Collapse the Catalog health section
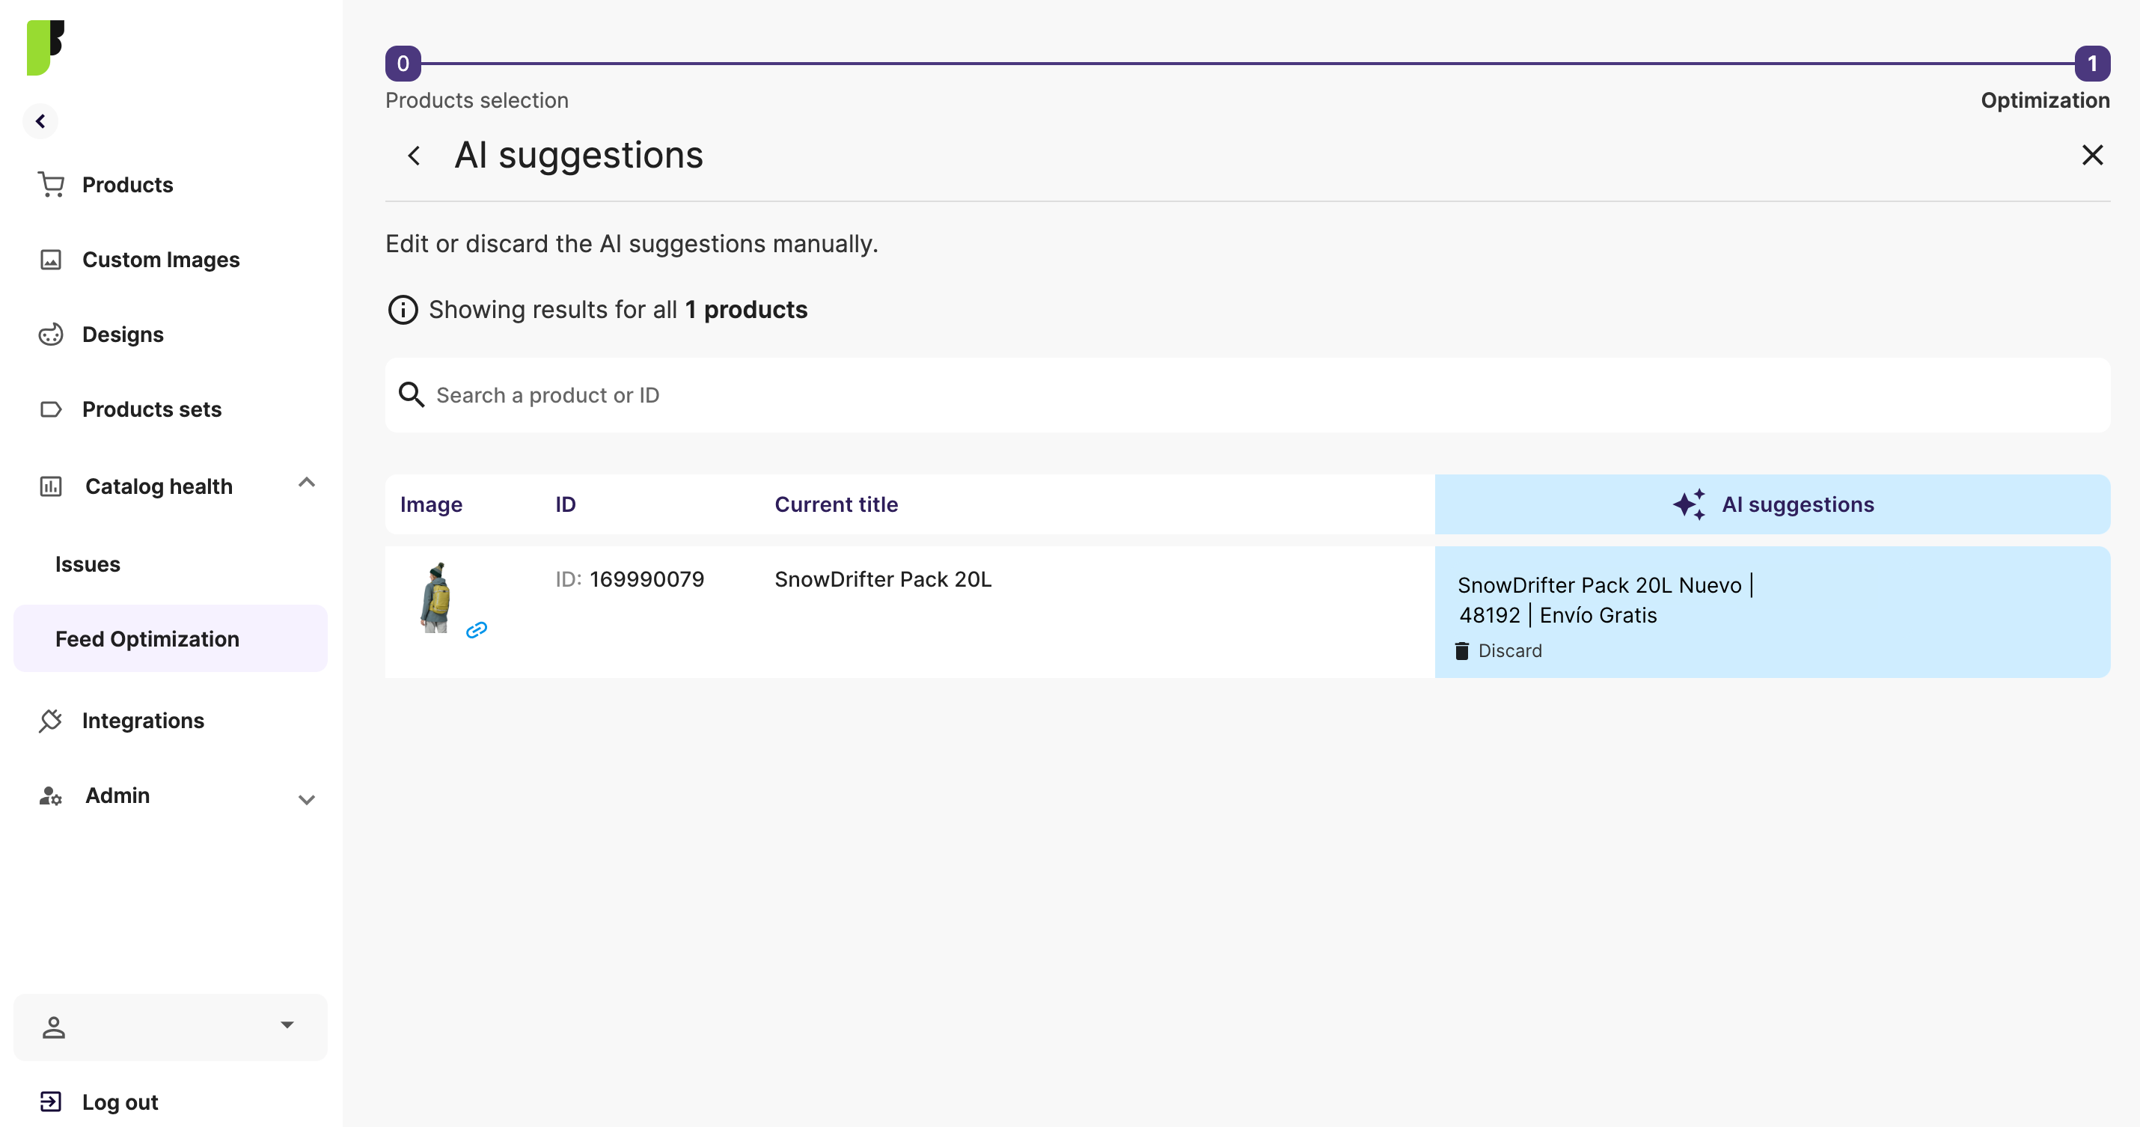Image resolution: width=2140 pixels, height=1127 pixels. [307, 483]
